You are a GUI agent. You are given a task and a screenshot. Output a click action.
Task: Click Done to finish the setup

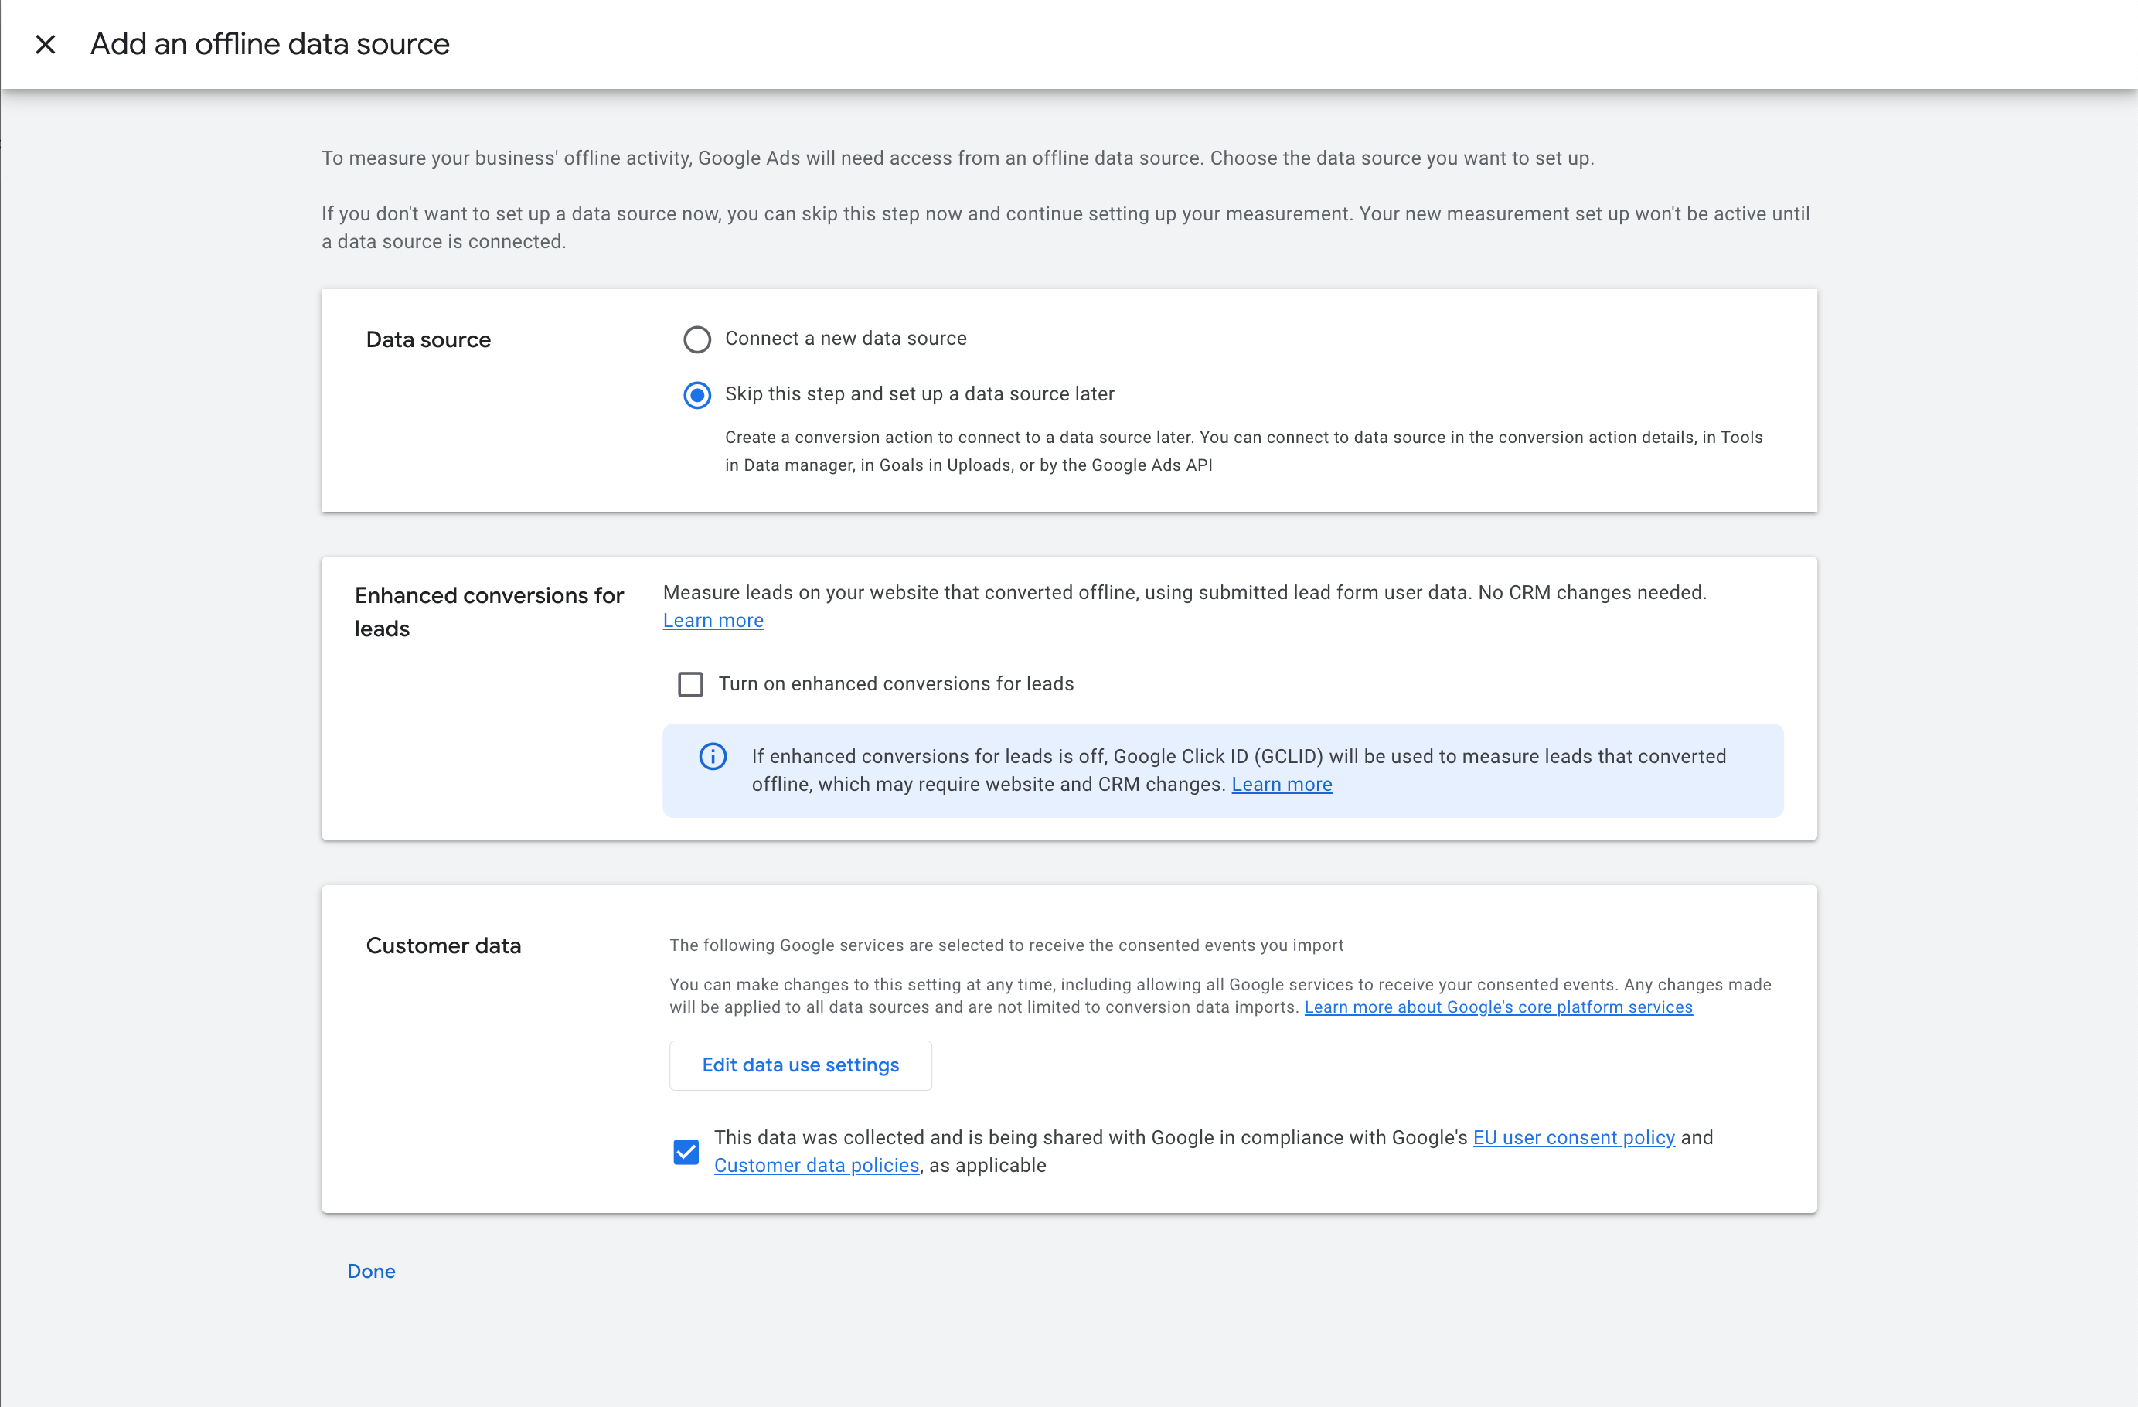370,1270
